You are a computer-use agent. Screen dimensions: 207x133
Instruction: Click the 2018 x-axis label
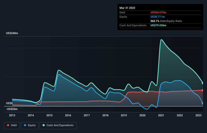click(105, 115)
